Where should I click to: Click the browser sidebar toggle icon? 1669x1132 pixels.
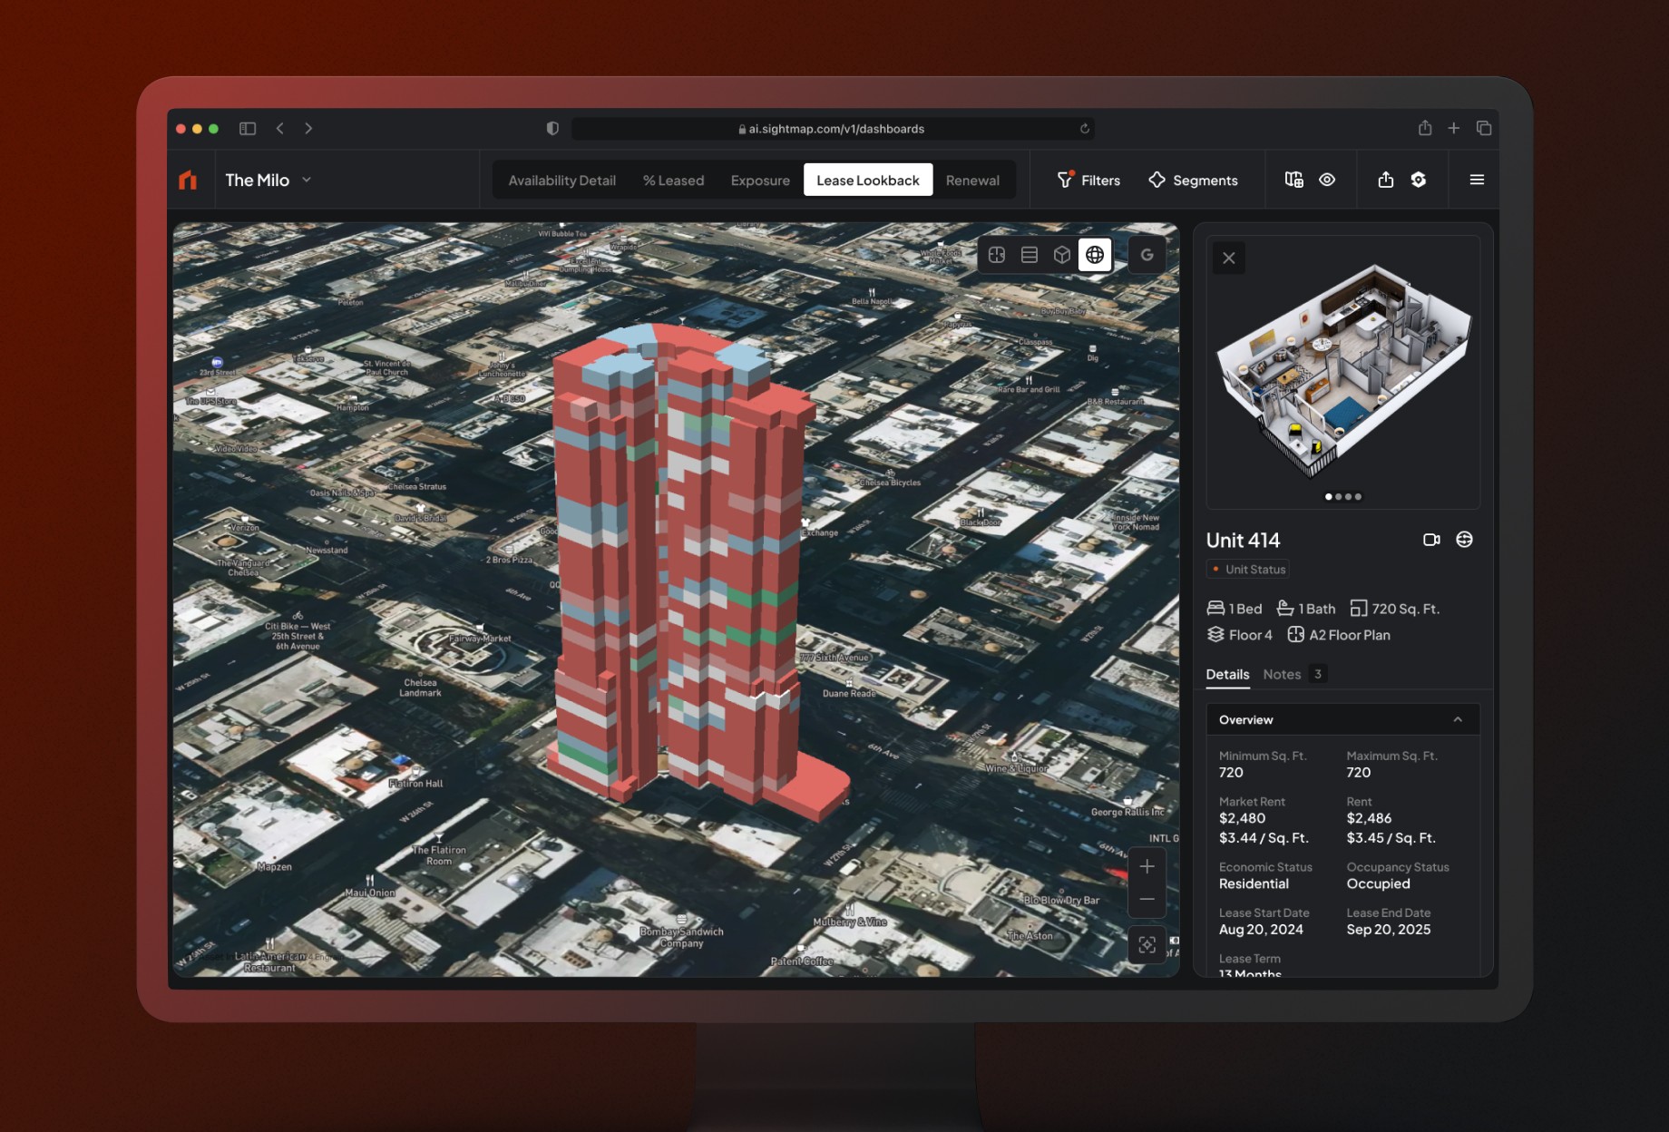pyautogui.click(x=248, y=129)
